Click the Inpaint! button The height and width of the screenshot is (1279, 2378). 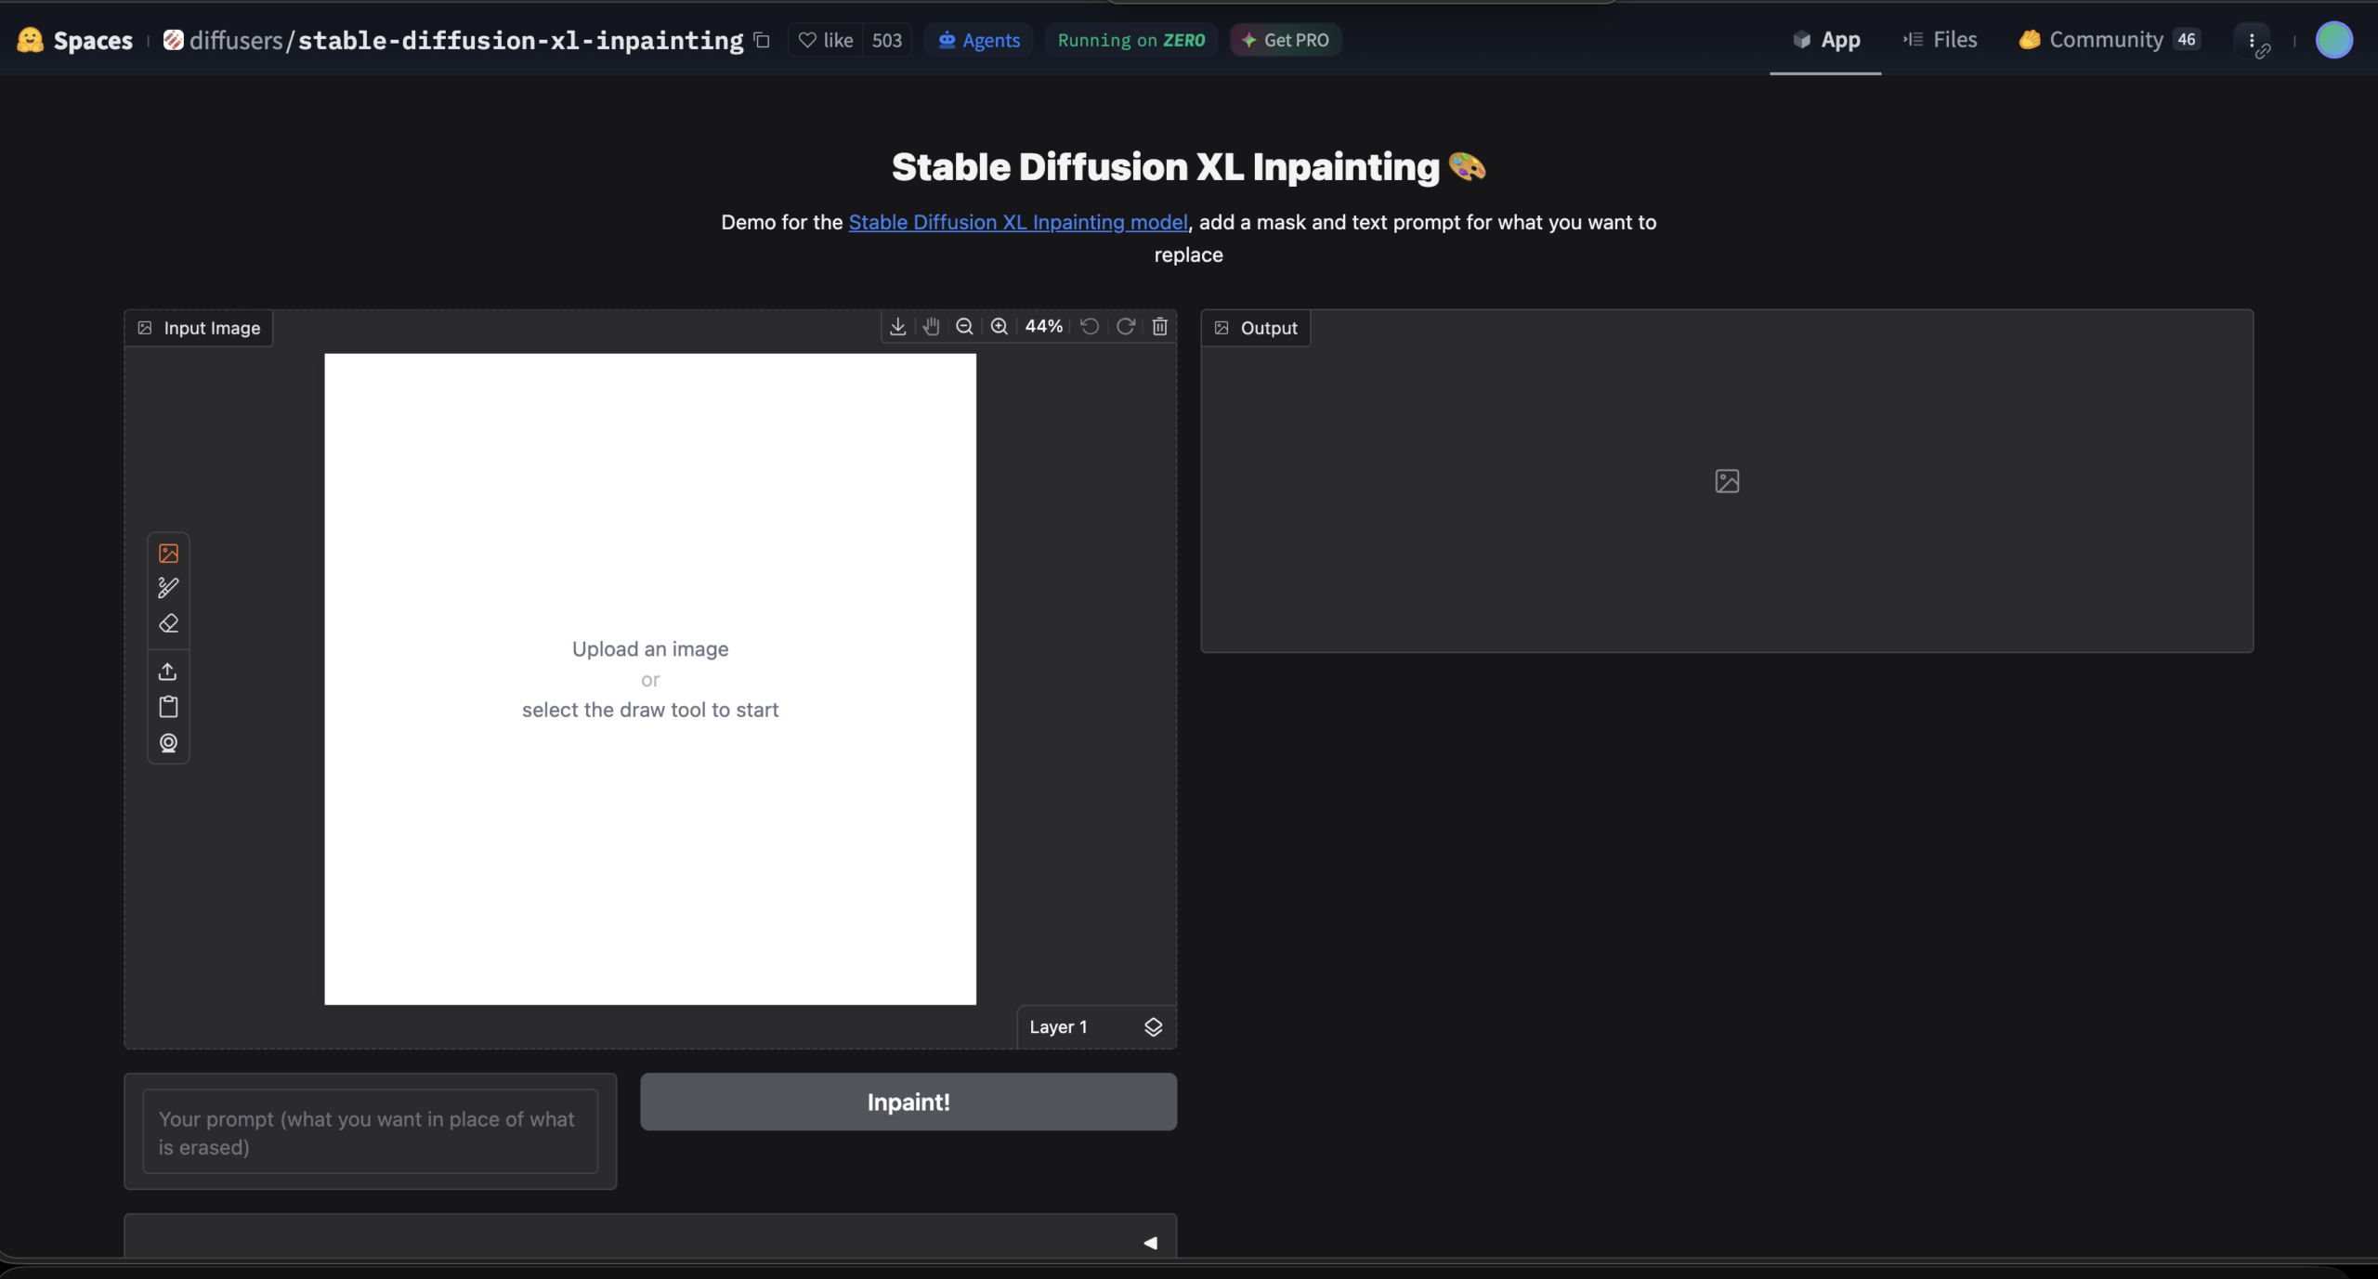[x=908, y=1102]
